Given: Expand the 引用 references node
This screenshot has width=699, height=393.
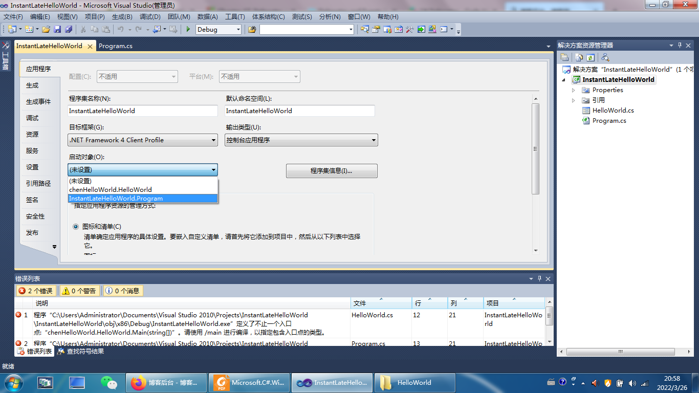Looking at the screenshot, I should point(574,100).
